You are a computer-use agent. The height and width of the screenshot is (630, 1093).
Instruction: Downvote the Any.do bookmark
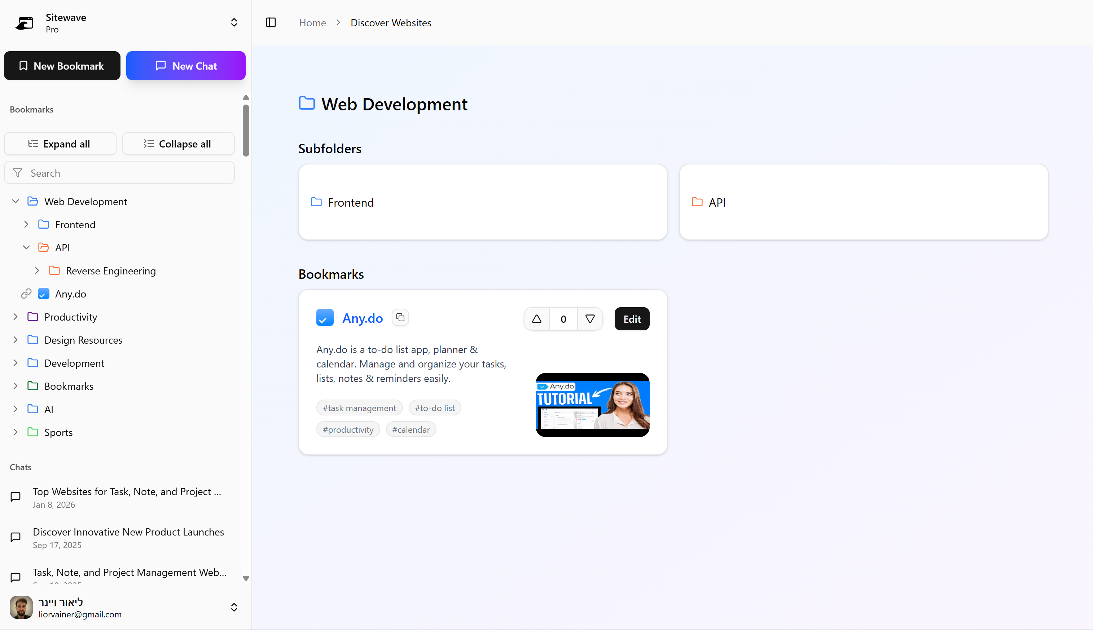590,319
